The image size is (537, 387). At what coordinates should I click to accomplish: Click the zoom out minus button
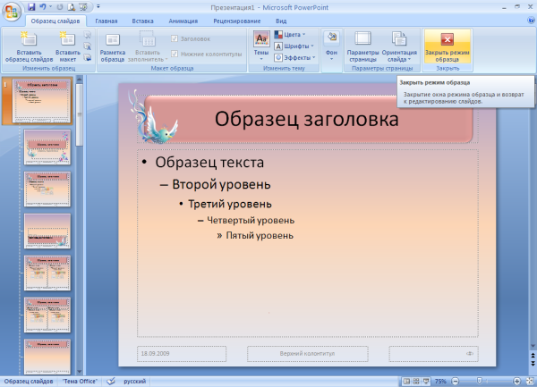pos(455,381)
